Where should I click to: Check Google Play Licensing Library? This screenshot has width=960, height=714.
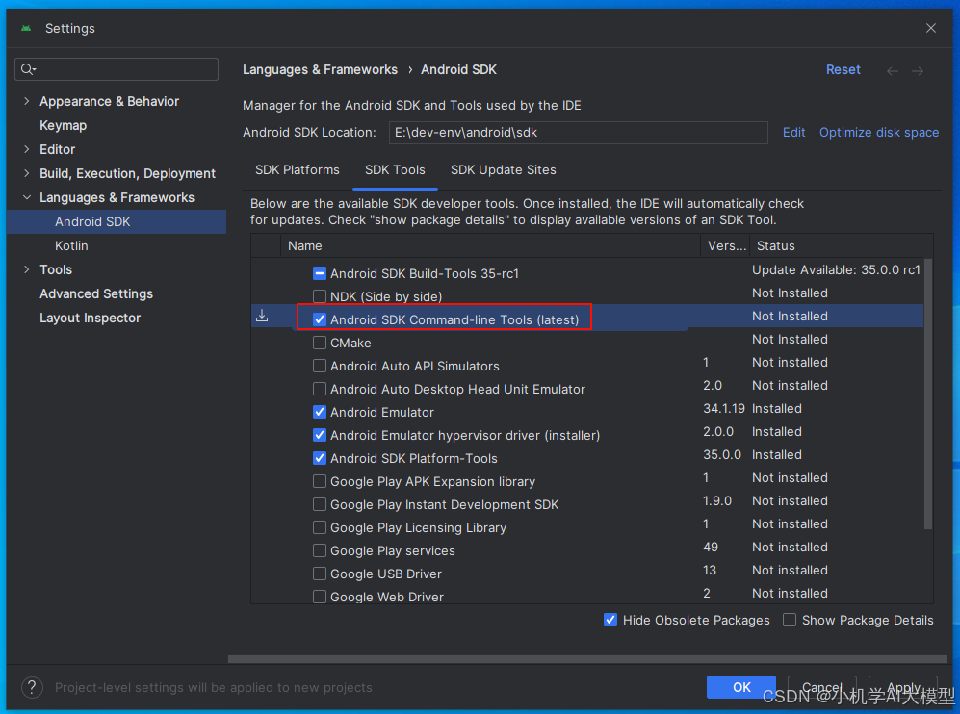point(320,527)
